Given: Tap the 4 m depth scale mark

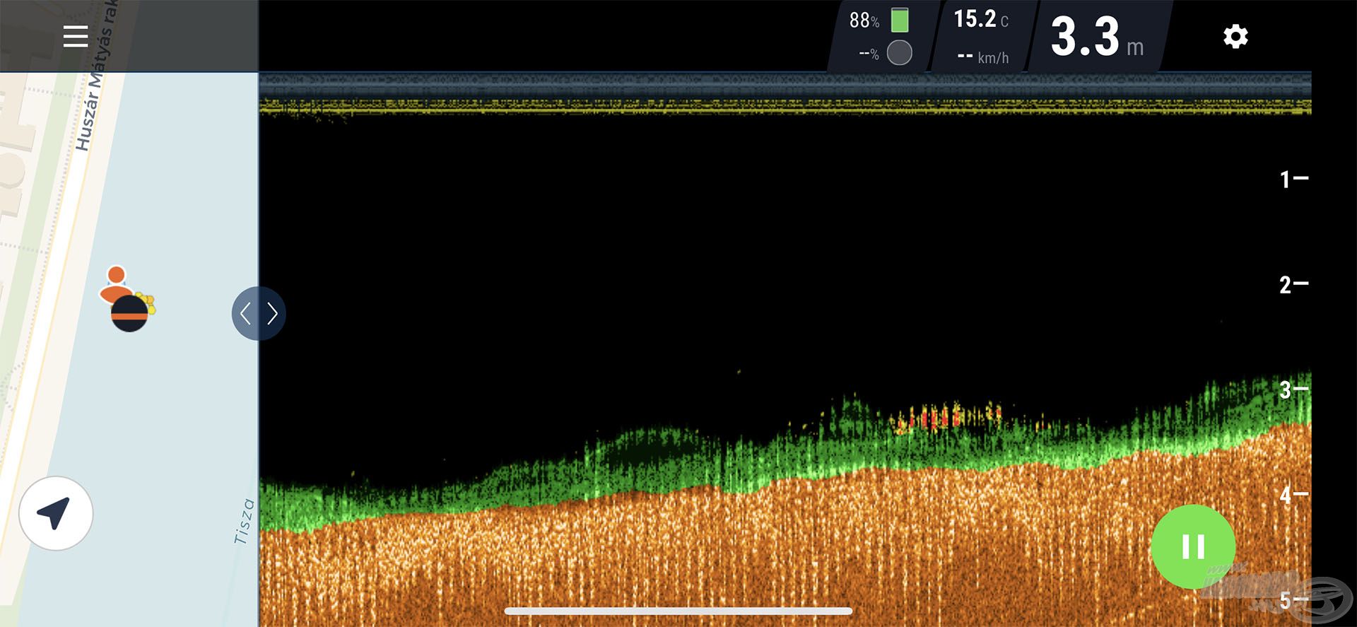Looking at the screenshot, I should pos(1293,495).
